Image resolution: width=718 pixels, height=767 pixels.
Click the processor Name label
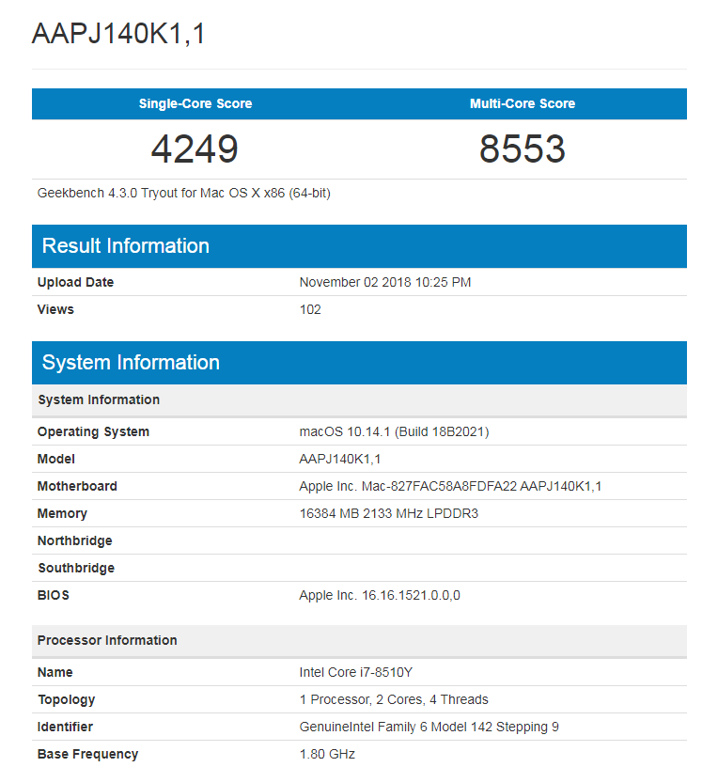(55, 673)
